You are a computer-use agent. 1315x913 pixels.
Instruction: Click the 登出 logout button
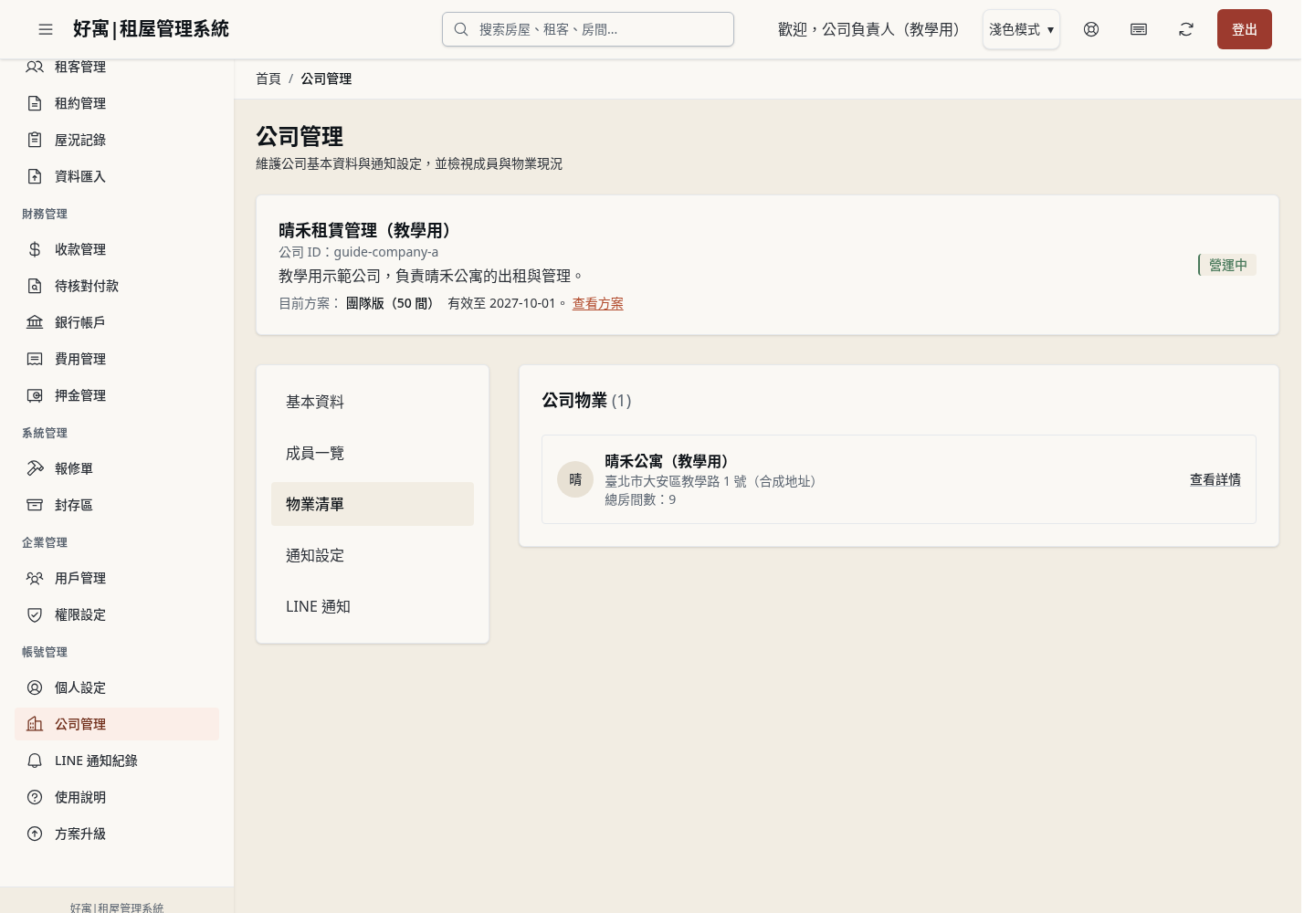1244,29
